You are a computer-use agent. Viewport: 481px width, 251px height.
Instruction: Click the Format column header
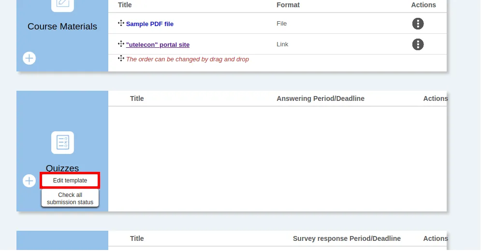coord(288,5)
